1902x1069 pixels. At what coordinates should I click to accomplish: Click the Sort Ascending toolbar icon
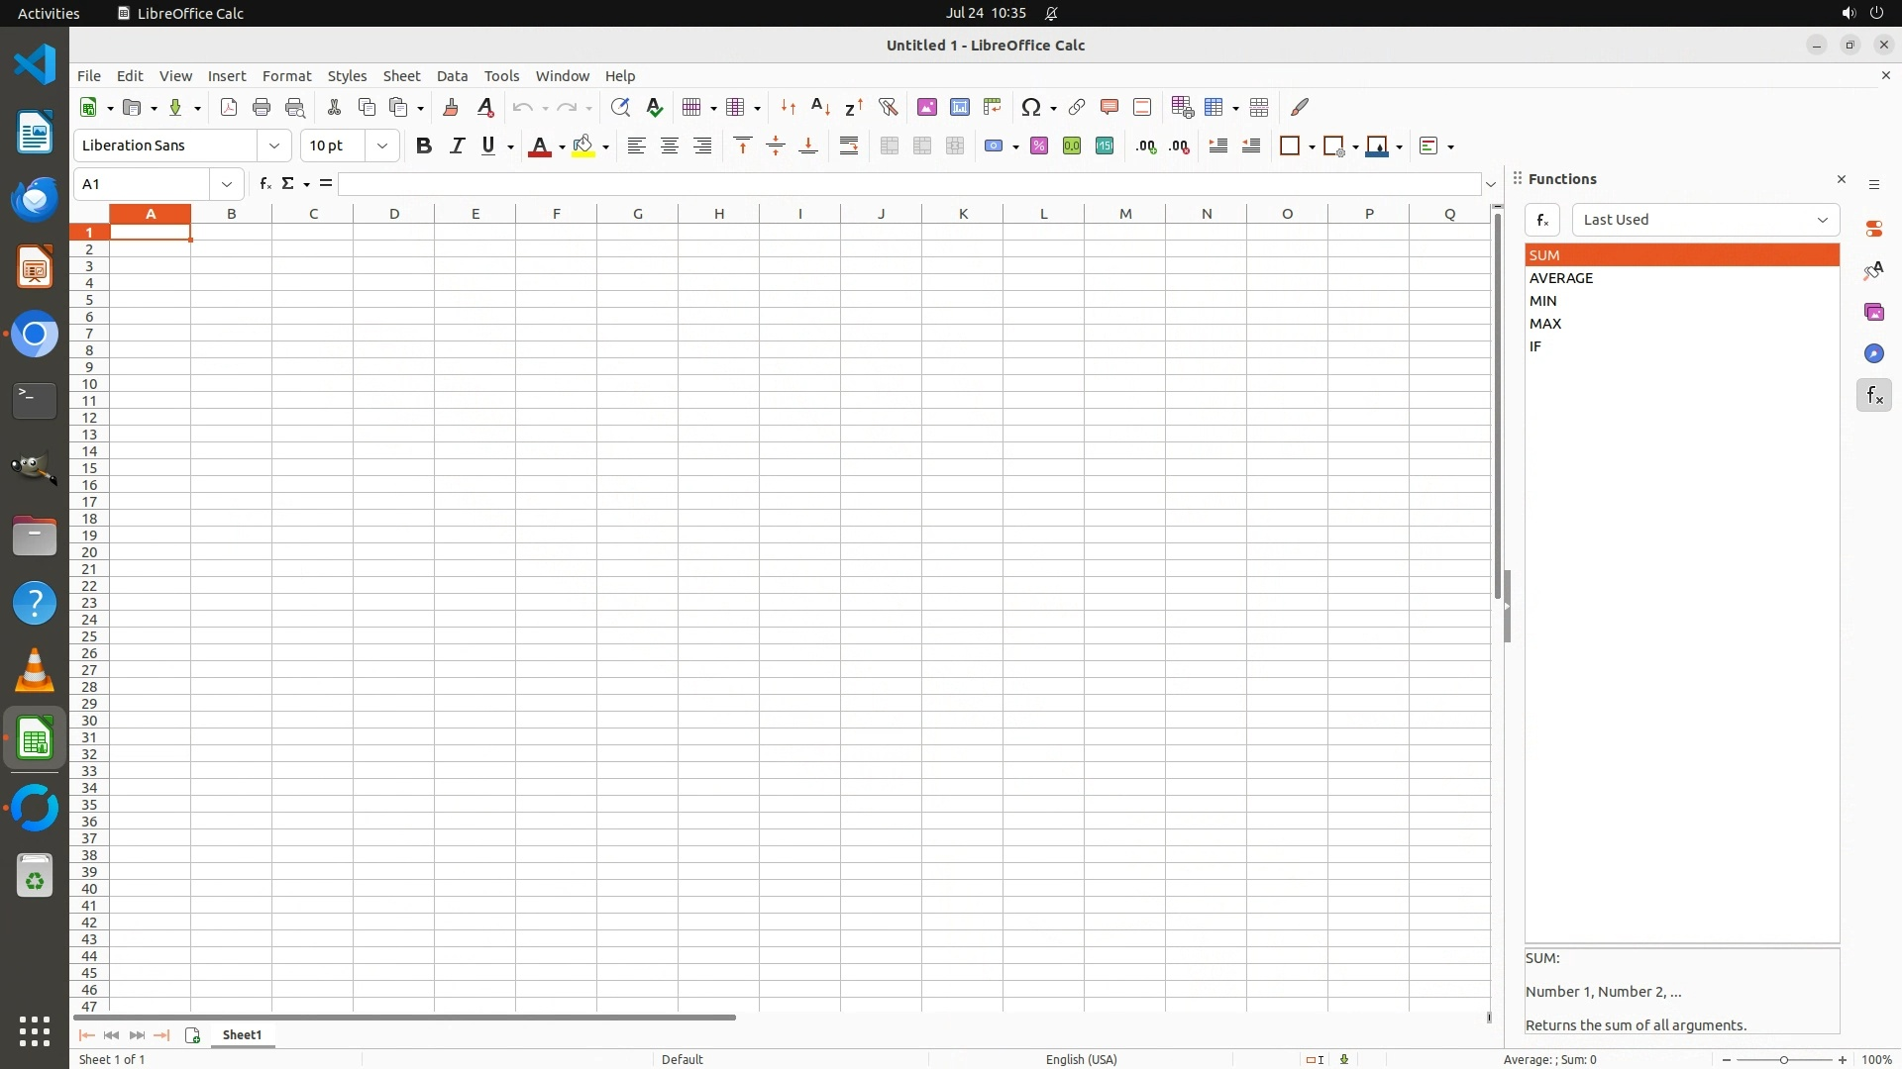tap(820, 107)
